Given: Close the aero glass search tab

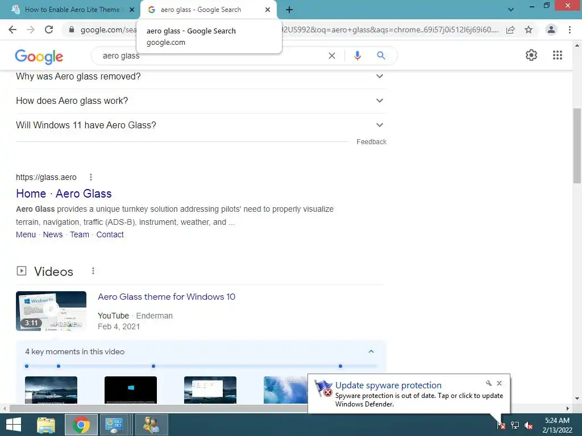Looking at the screenshot, I should tap(268, 10).
